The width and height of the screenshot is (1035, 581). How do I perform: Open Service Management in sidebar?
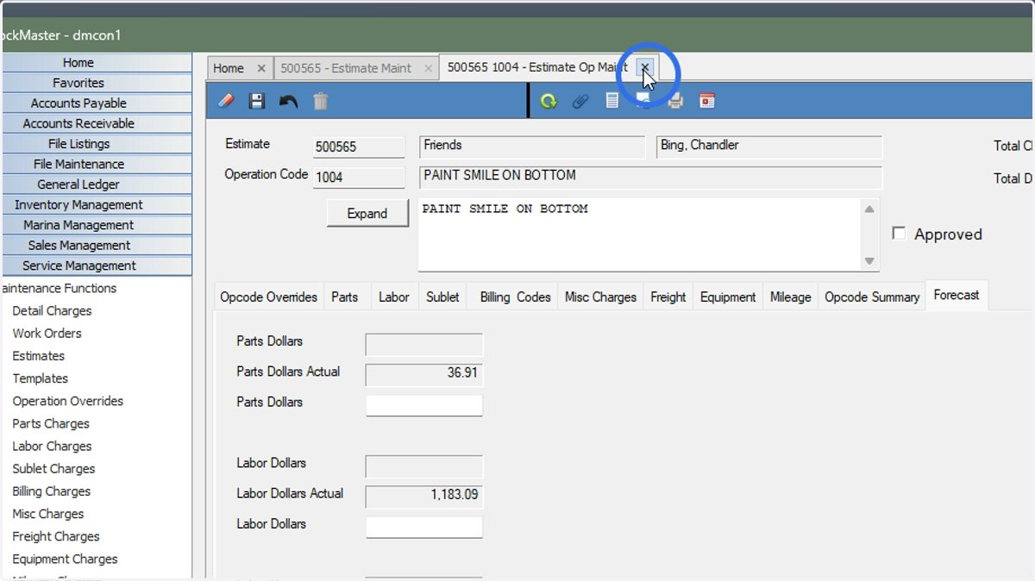[97, 266]
